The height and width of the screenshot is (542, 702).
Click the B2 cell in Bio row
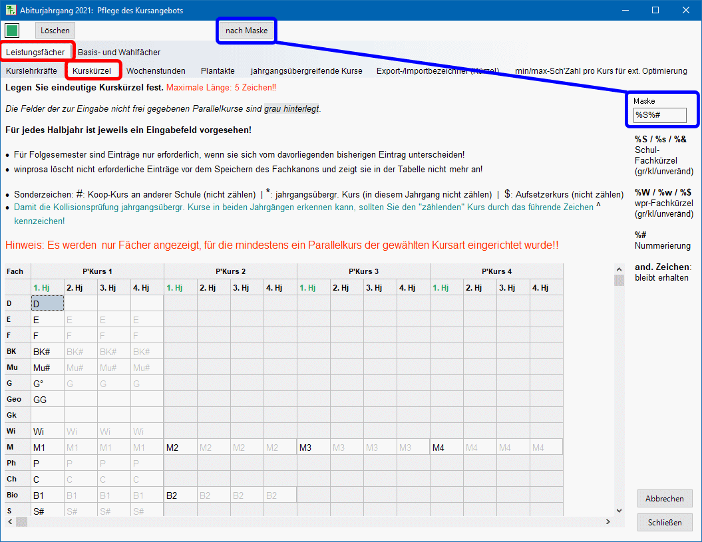click(x=180, y=495)
